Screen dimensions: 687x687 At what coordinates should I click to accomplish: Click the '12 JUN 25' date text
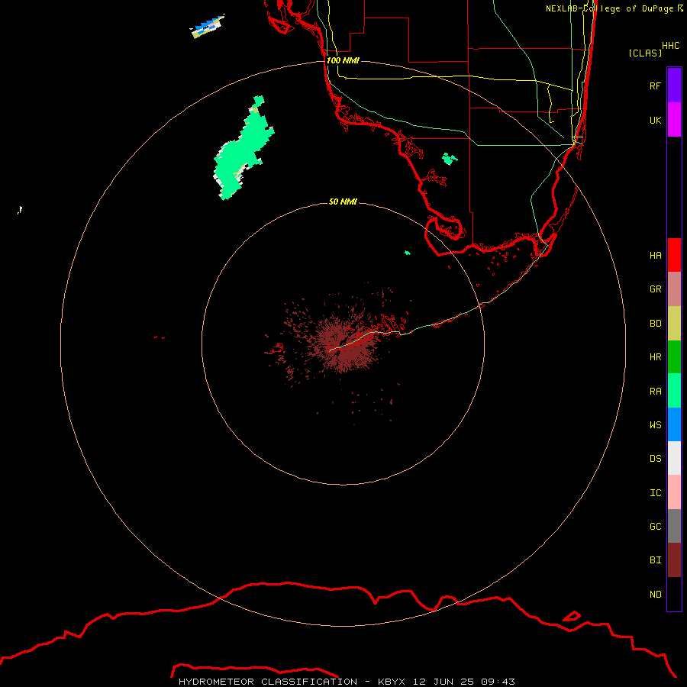click(x=443, y=682)
